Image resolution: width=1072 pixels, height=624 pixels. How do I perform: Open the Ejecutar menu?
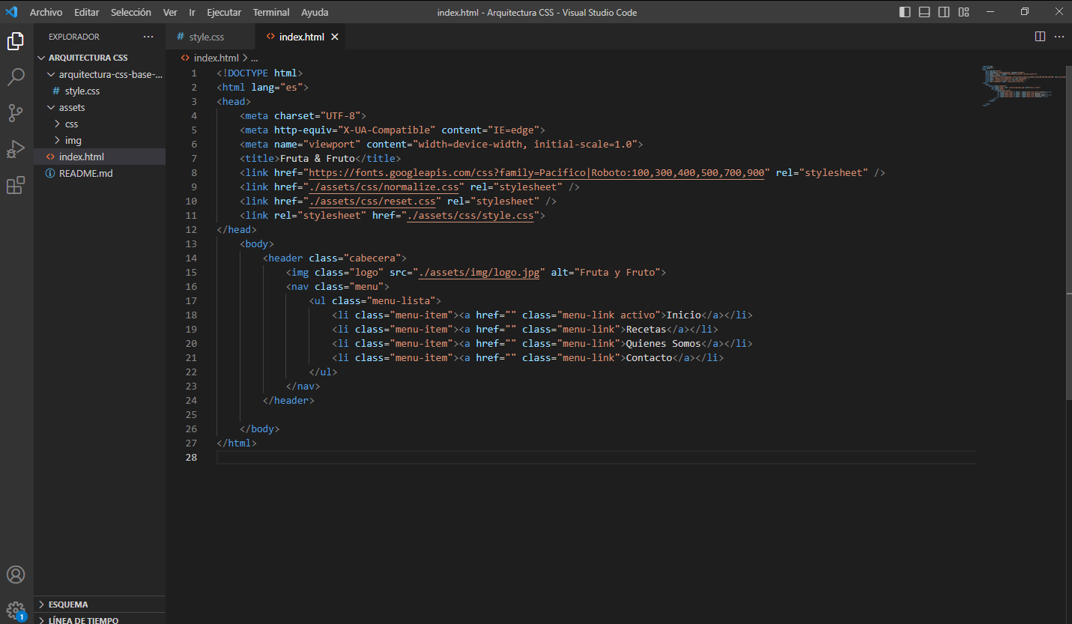[224, 13]
